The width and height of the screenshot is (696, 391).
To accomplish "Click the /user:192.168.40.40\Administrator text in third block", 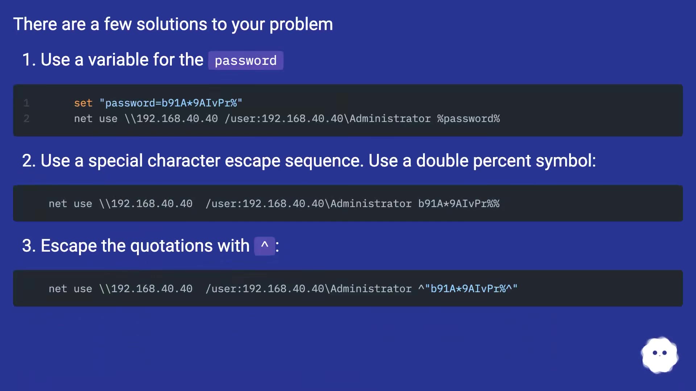I will [x=308, y=289].
